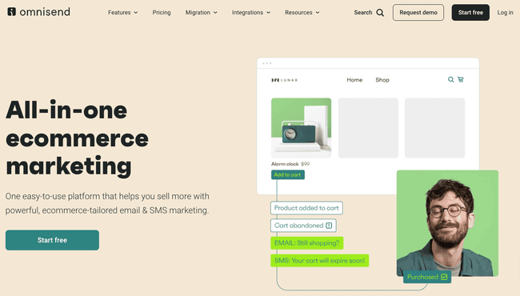
Task: Click the Lunar logo in the mockup
Action: point(285,80)
